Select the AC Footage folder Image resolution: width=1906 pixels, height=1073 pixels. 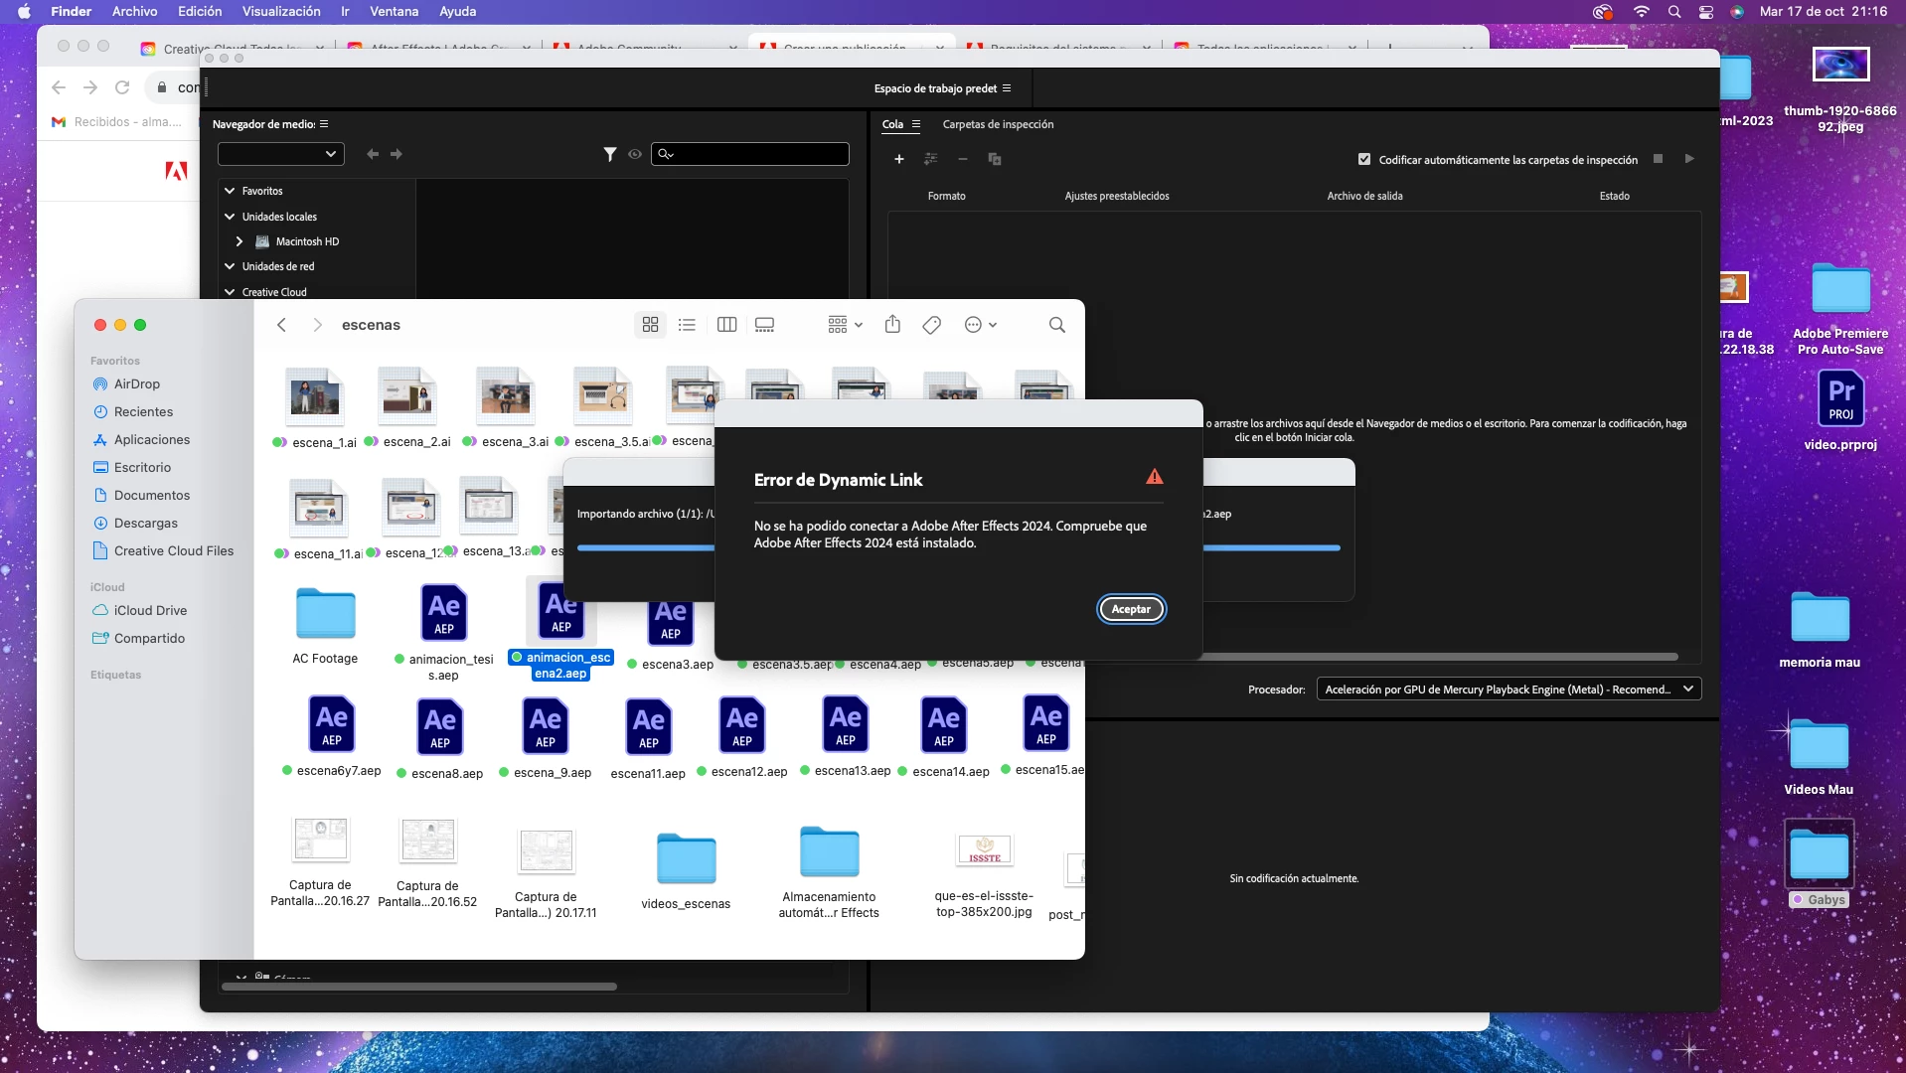click(x=325, y=613)
